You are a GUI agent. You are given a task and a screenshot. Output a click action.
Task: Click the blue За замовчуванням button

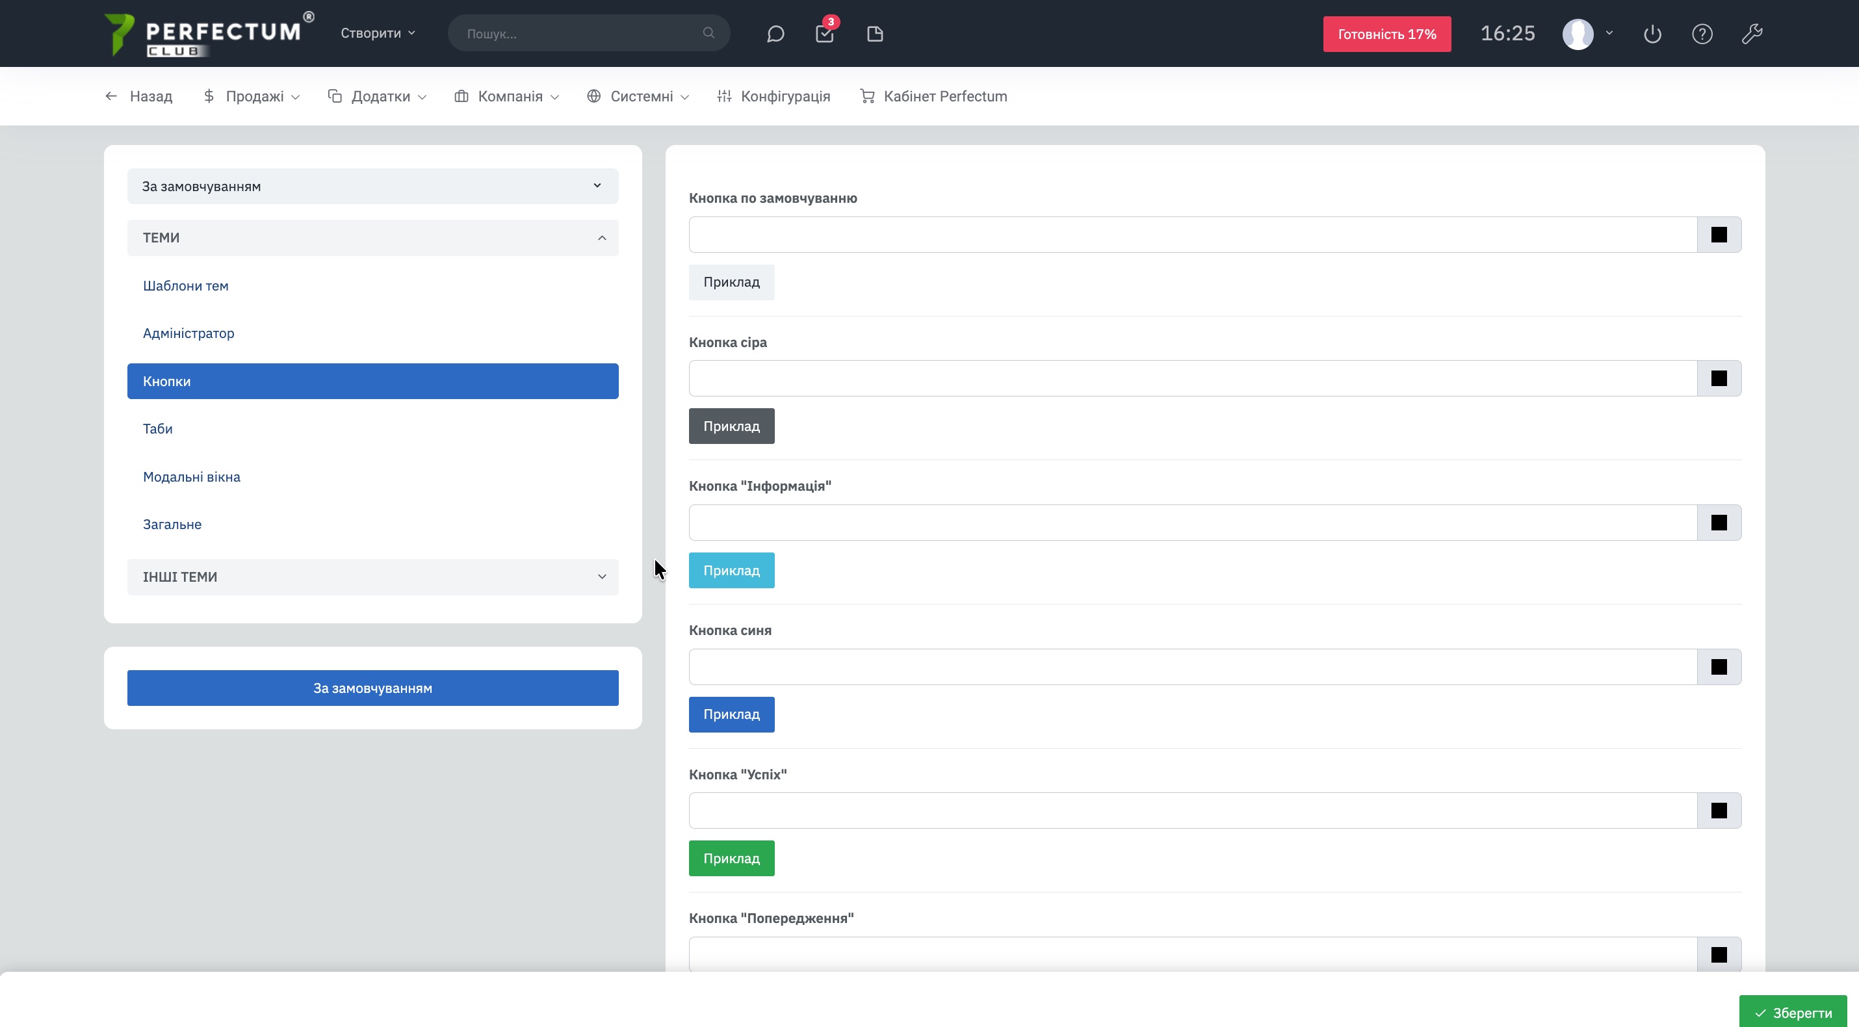click(x=372, y=688)
